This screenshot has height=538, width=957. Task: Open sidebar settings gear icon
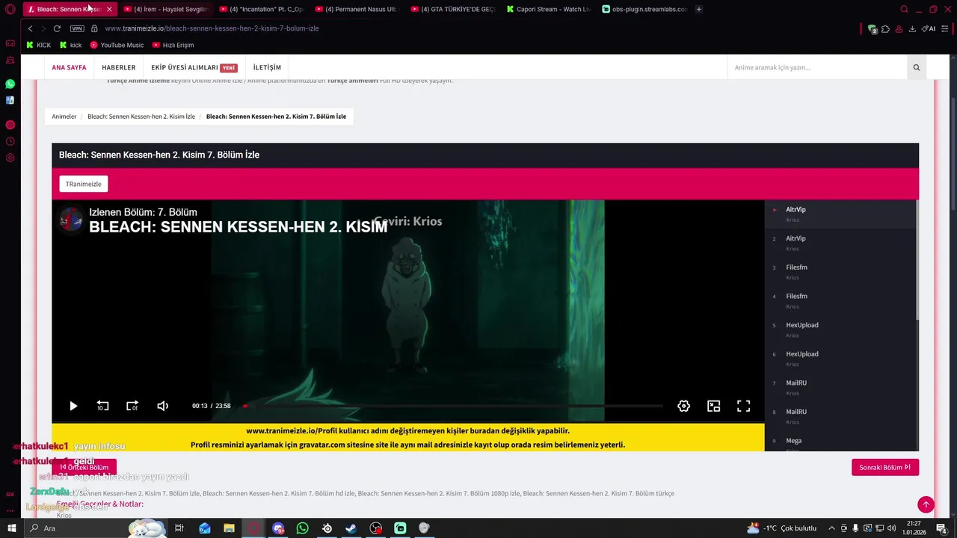10,158
